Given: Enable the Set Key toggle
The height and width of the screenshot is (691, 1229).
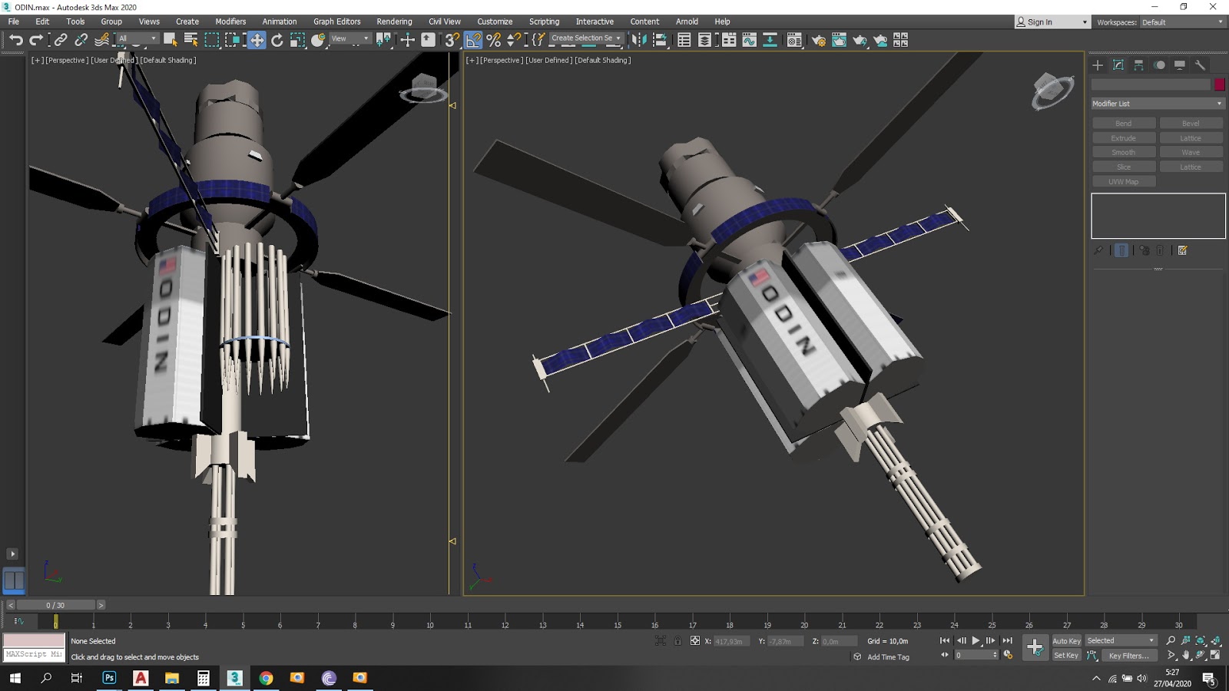Looking at the screenshot, I should pos(1066,655).
